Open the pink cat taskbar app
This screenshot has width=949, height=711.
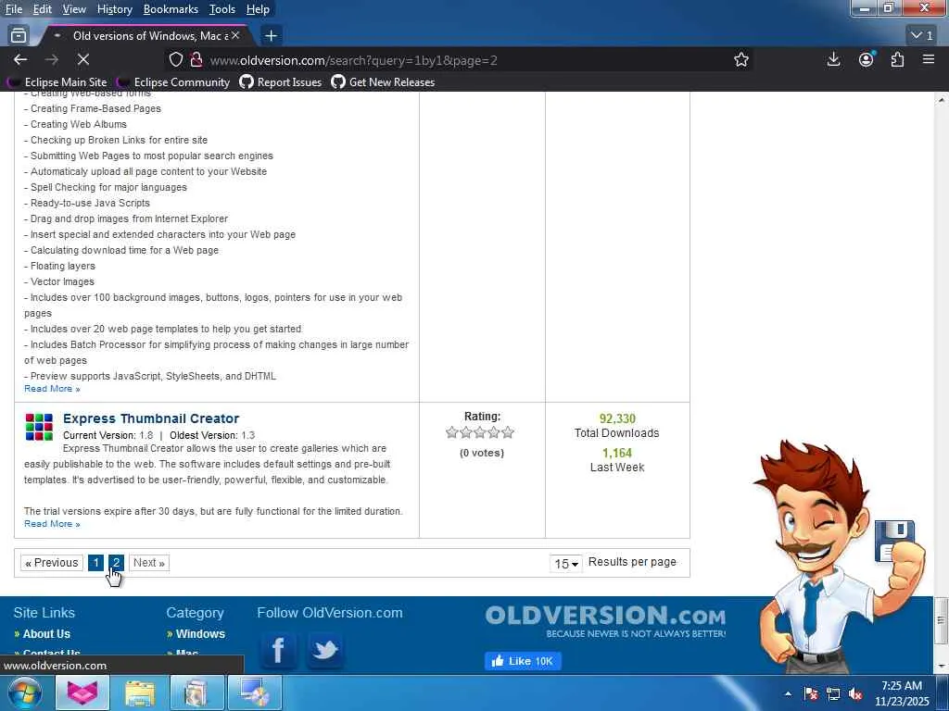[82, 692]
